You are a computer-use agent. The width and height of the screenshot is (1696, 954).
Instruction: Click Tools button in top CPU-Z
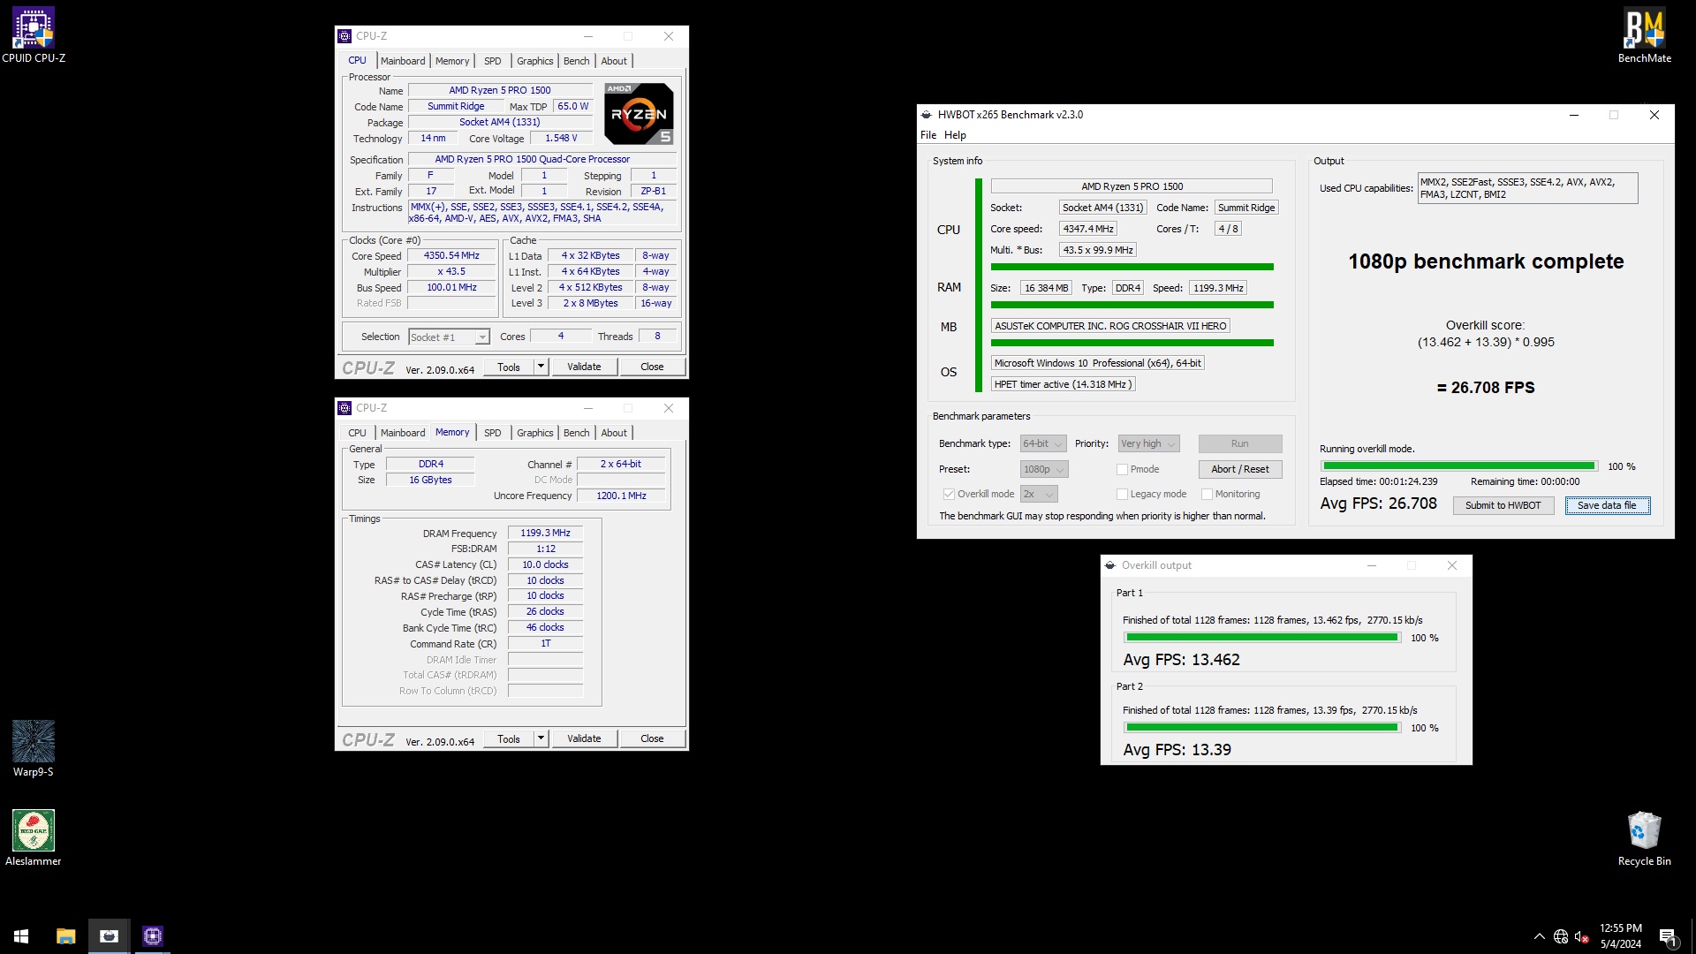click(x=509, y=367)
